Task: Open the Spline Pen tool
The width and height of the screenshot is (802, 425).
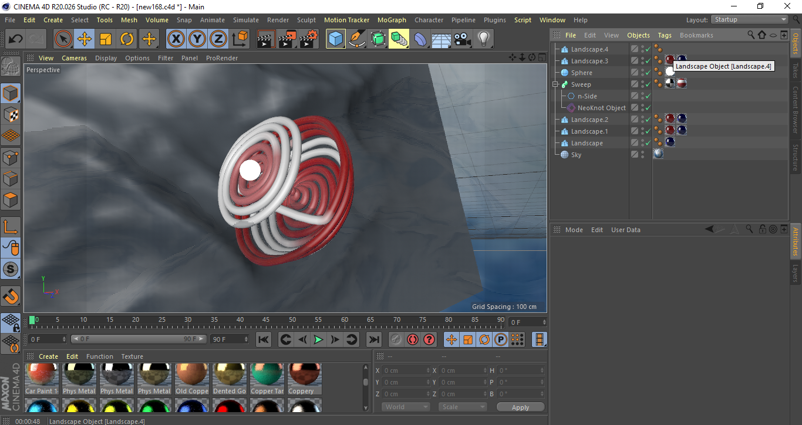Action: 357,39
